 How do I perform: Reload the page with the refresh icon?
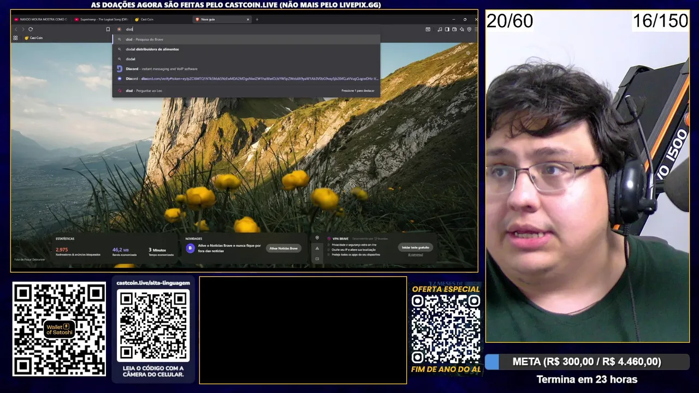point(31,29)
